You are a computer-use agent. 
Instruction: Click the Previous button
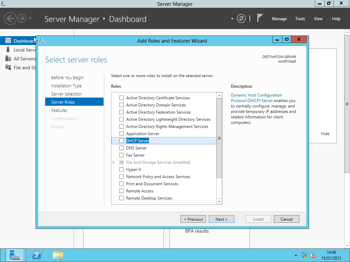193,219
